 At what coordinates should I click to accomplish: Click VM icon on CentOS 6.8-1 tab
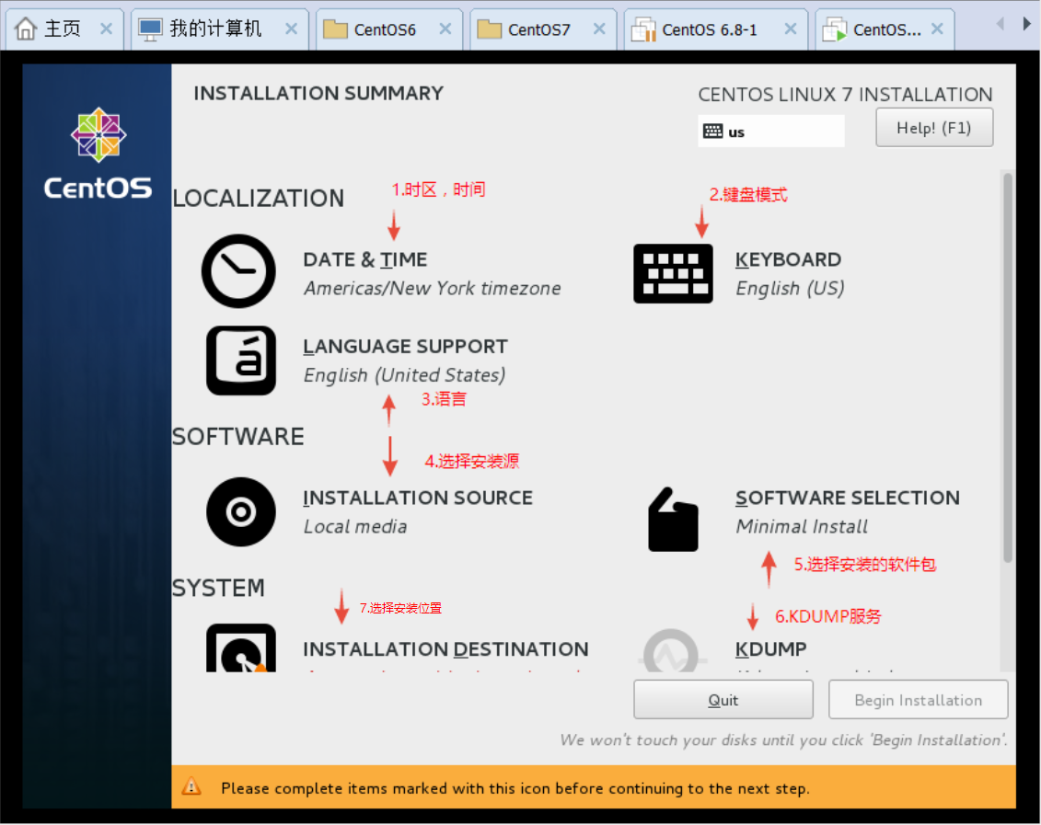(x=643, y=29)
